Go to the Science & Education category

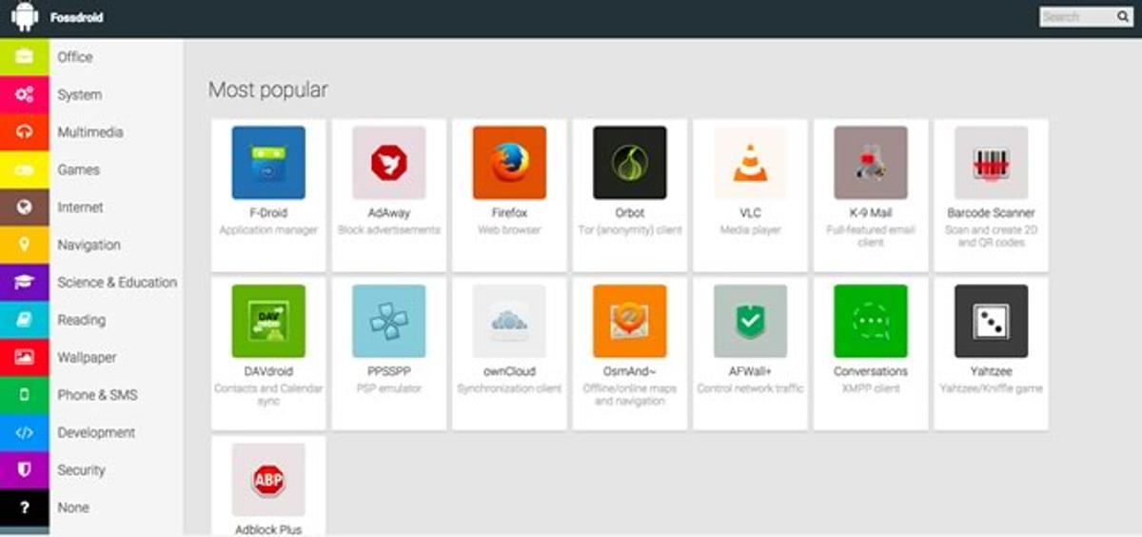click(x=117, y=282)
